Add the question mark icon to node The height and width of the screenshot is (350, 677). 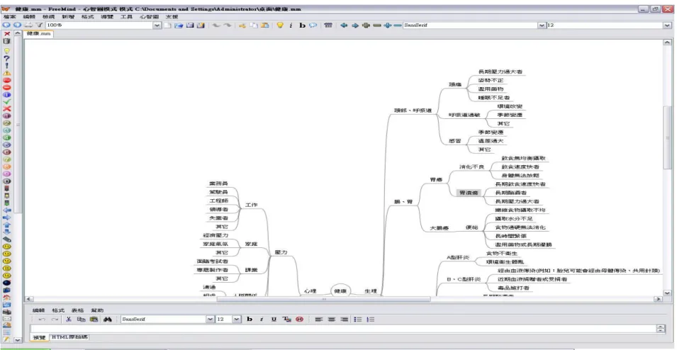(7, 58)
